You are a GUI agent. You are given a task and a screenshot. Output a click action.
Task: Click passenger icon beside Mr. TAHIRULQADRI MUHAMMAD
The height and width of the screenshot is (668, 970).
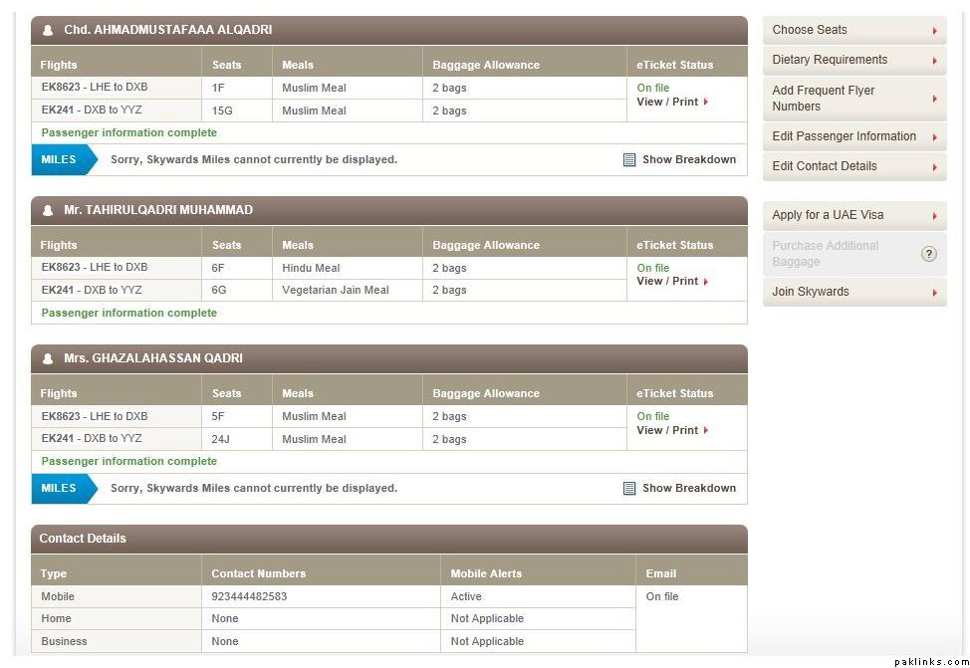(x=48, y=210)
